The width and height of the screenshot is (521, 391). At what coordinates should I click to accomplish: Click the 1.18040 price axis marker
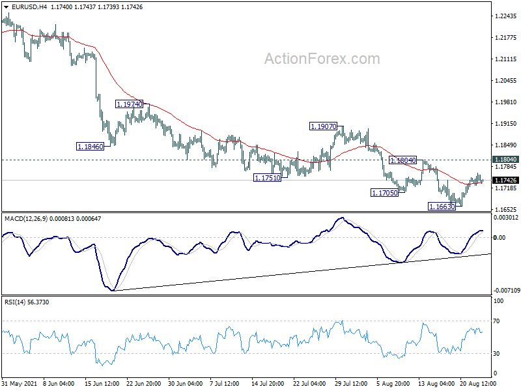click(x=505, y=160)
